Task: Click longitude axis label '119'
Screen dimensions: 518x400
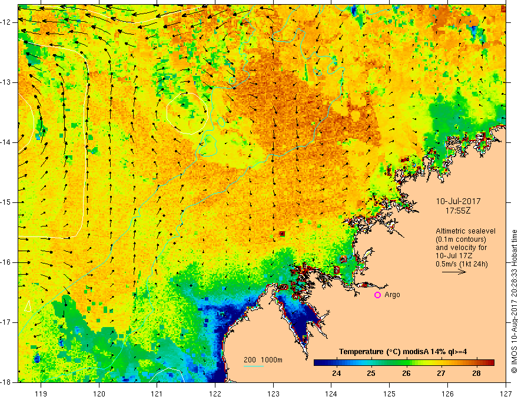Action: [41, 394]
